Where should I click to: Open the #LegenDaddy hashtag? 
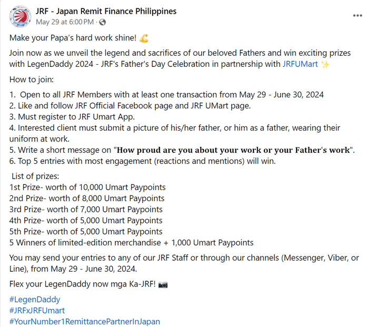(35, 299)
